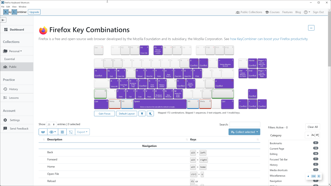Filter by Focused Tab Bar category
The image size is (331, 186).
pyautogui.click(x=294, y=159)
